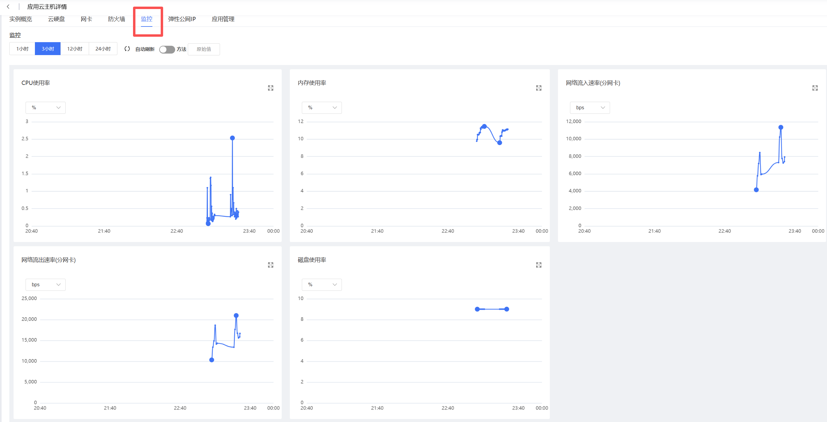Click the CPU chart peak point near 2.5
Viewport: 827px width, 422px height.
[232, 138]
